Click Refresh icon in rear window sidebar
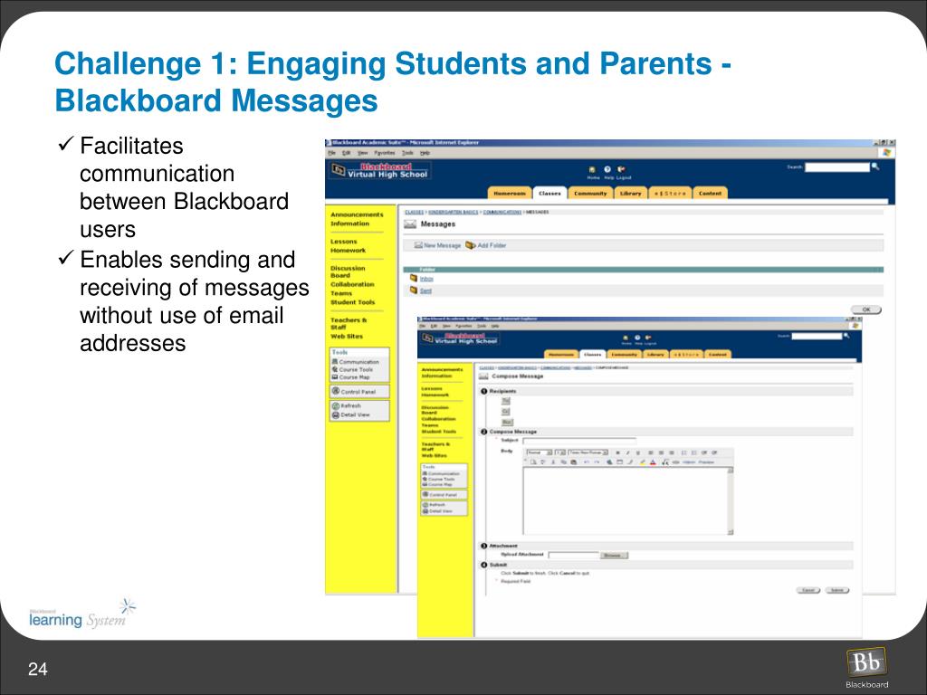This screenshot has height=695, width=927. [336, 406]
